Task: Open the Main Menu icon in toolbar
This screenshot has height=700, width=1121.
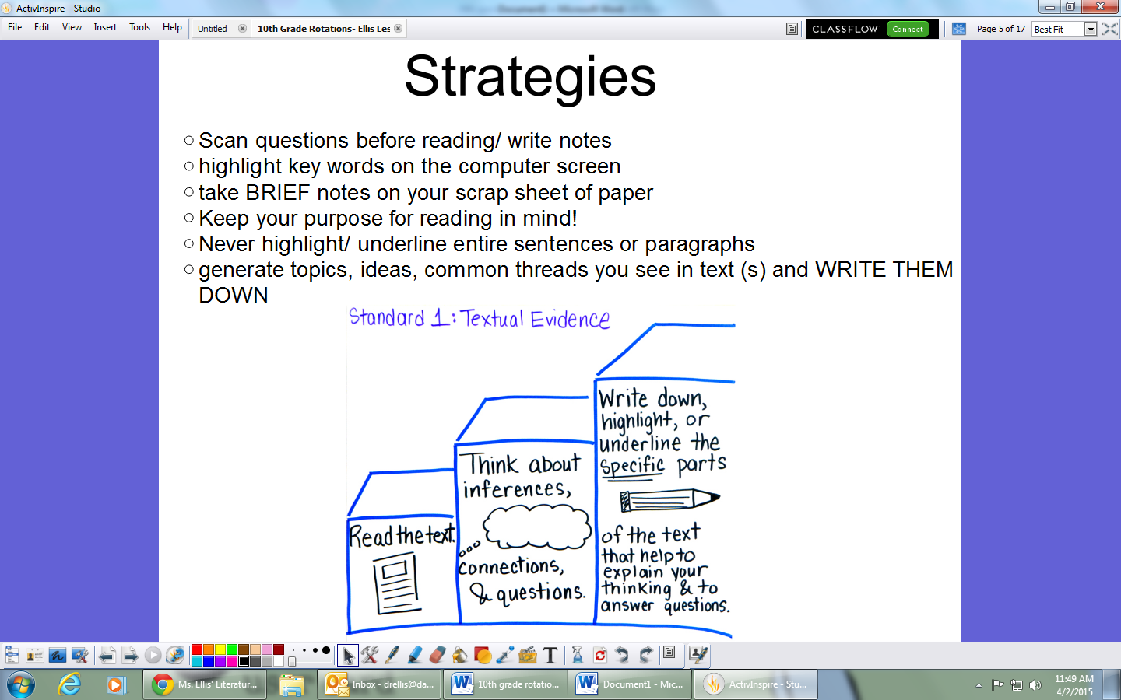Action: pyautogui.click(x=12, y=655)
